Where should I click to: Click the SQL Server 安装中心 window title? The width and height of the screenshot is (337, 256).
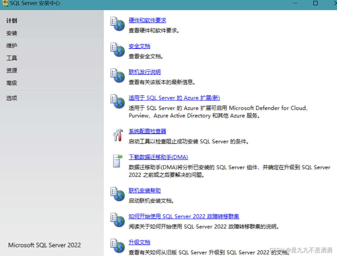pyautogui.click(x=35, y=3)
